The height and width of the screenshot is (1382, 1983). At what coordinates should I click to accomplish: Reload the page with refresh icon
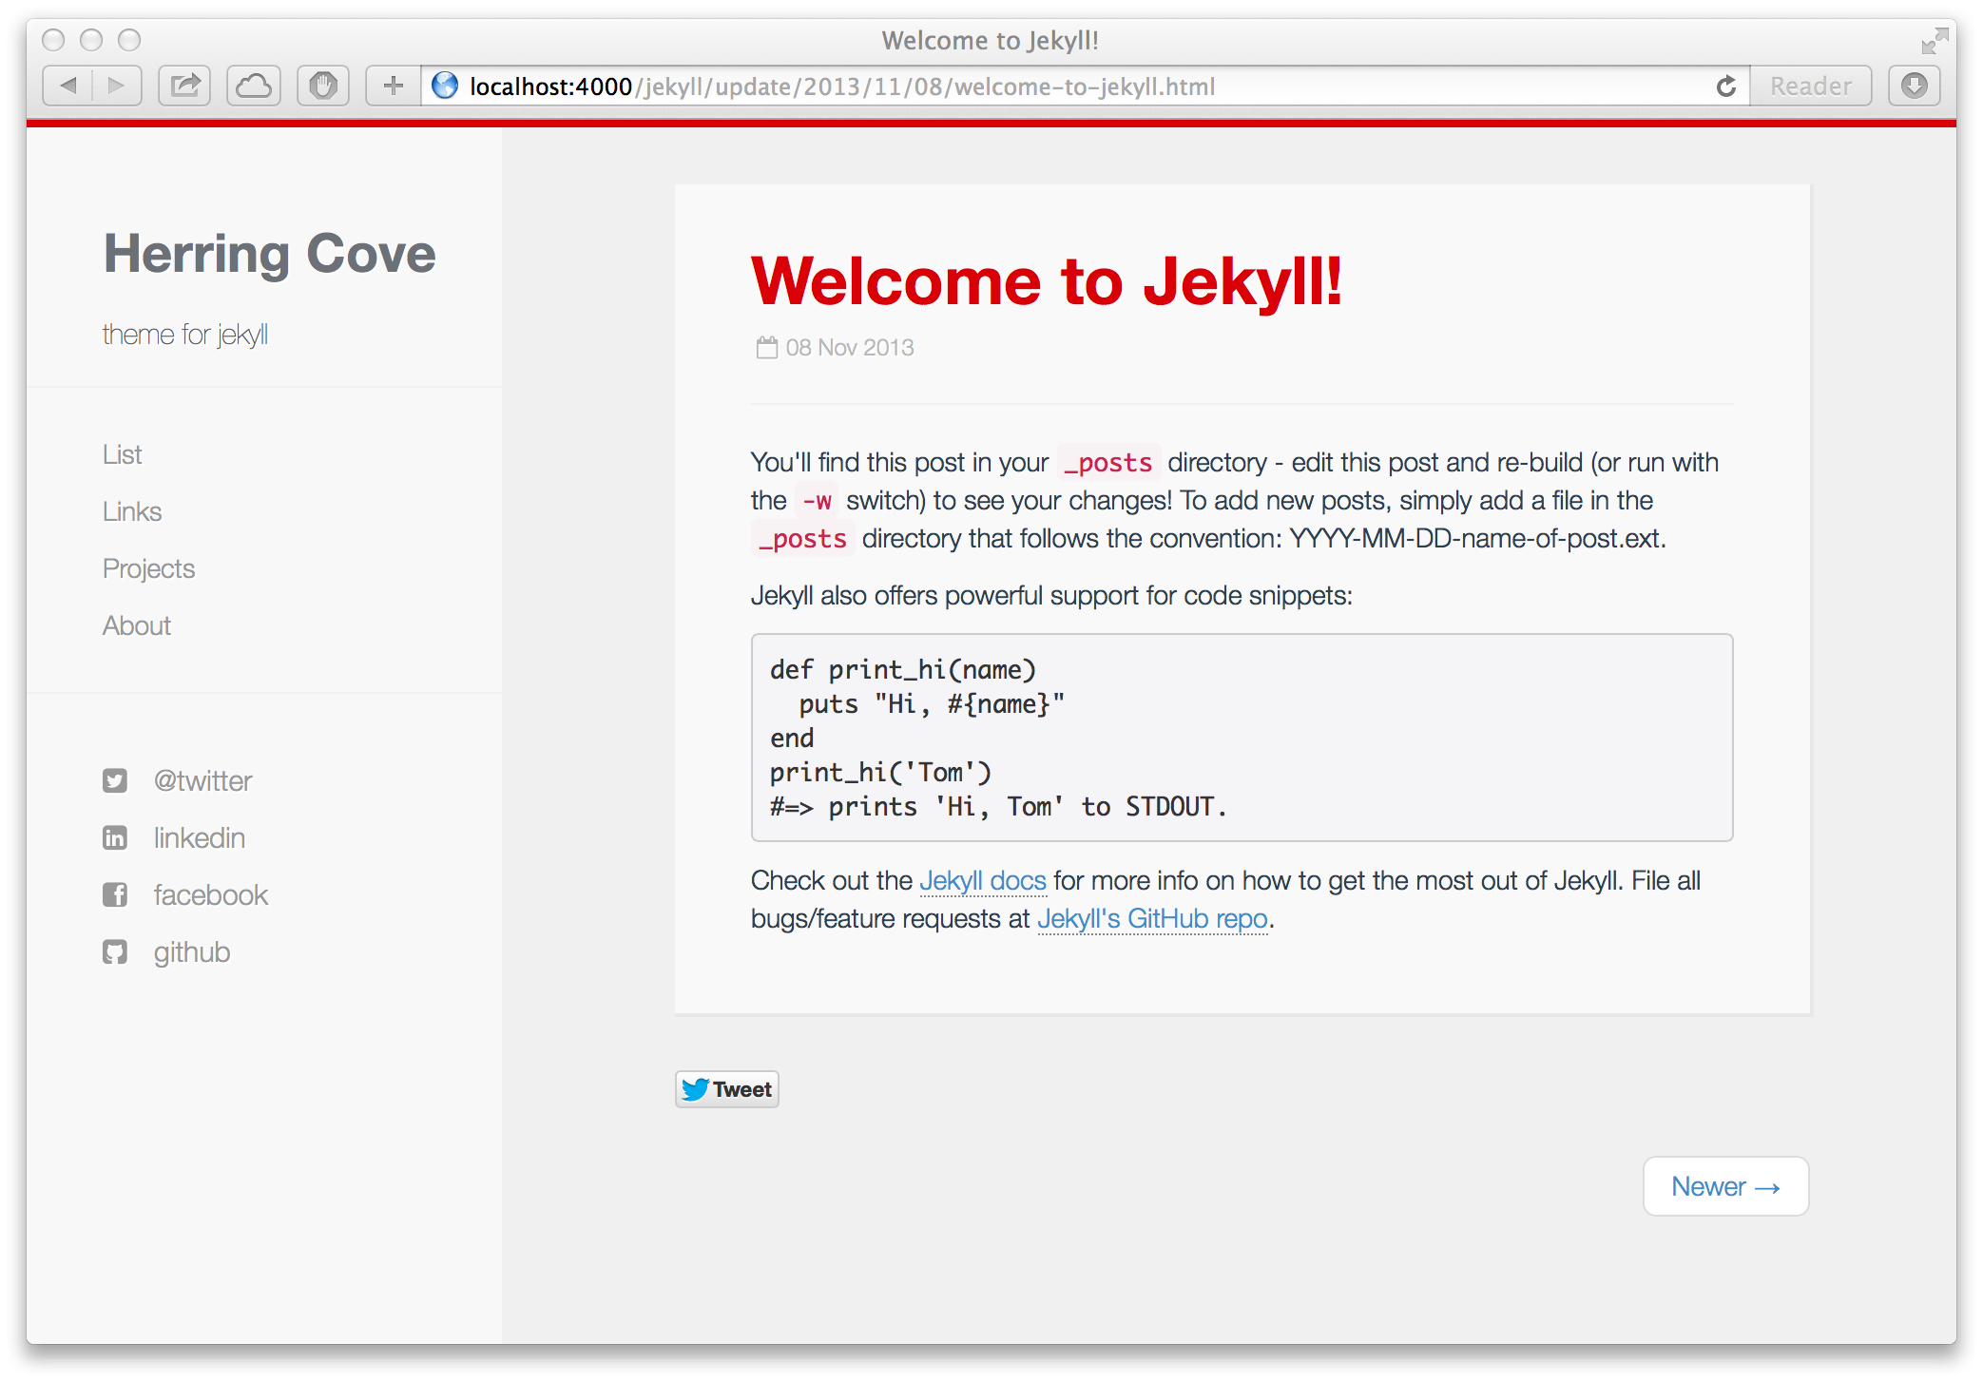(1725, 86)
